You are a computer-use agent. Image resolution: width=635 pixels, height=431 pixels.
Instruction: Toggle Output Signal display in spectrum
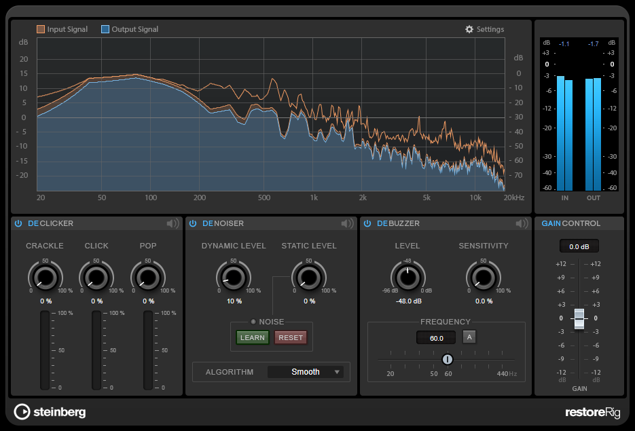(105, 30)
